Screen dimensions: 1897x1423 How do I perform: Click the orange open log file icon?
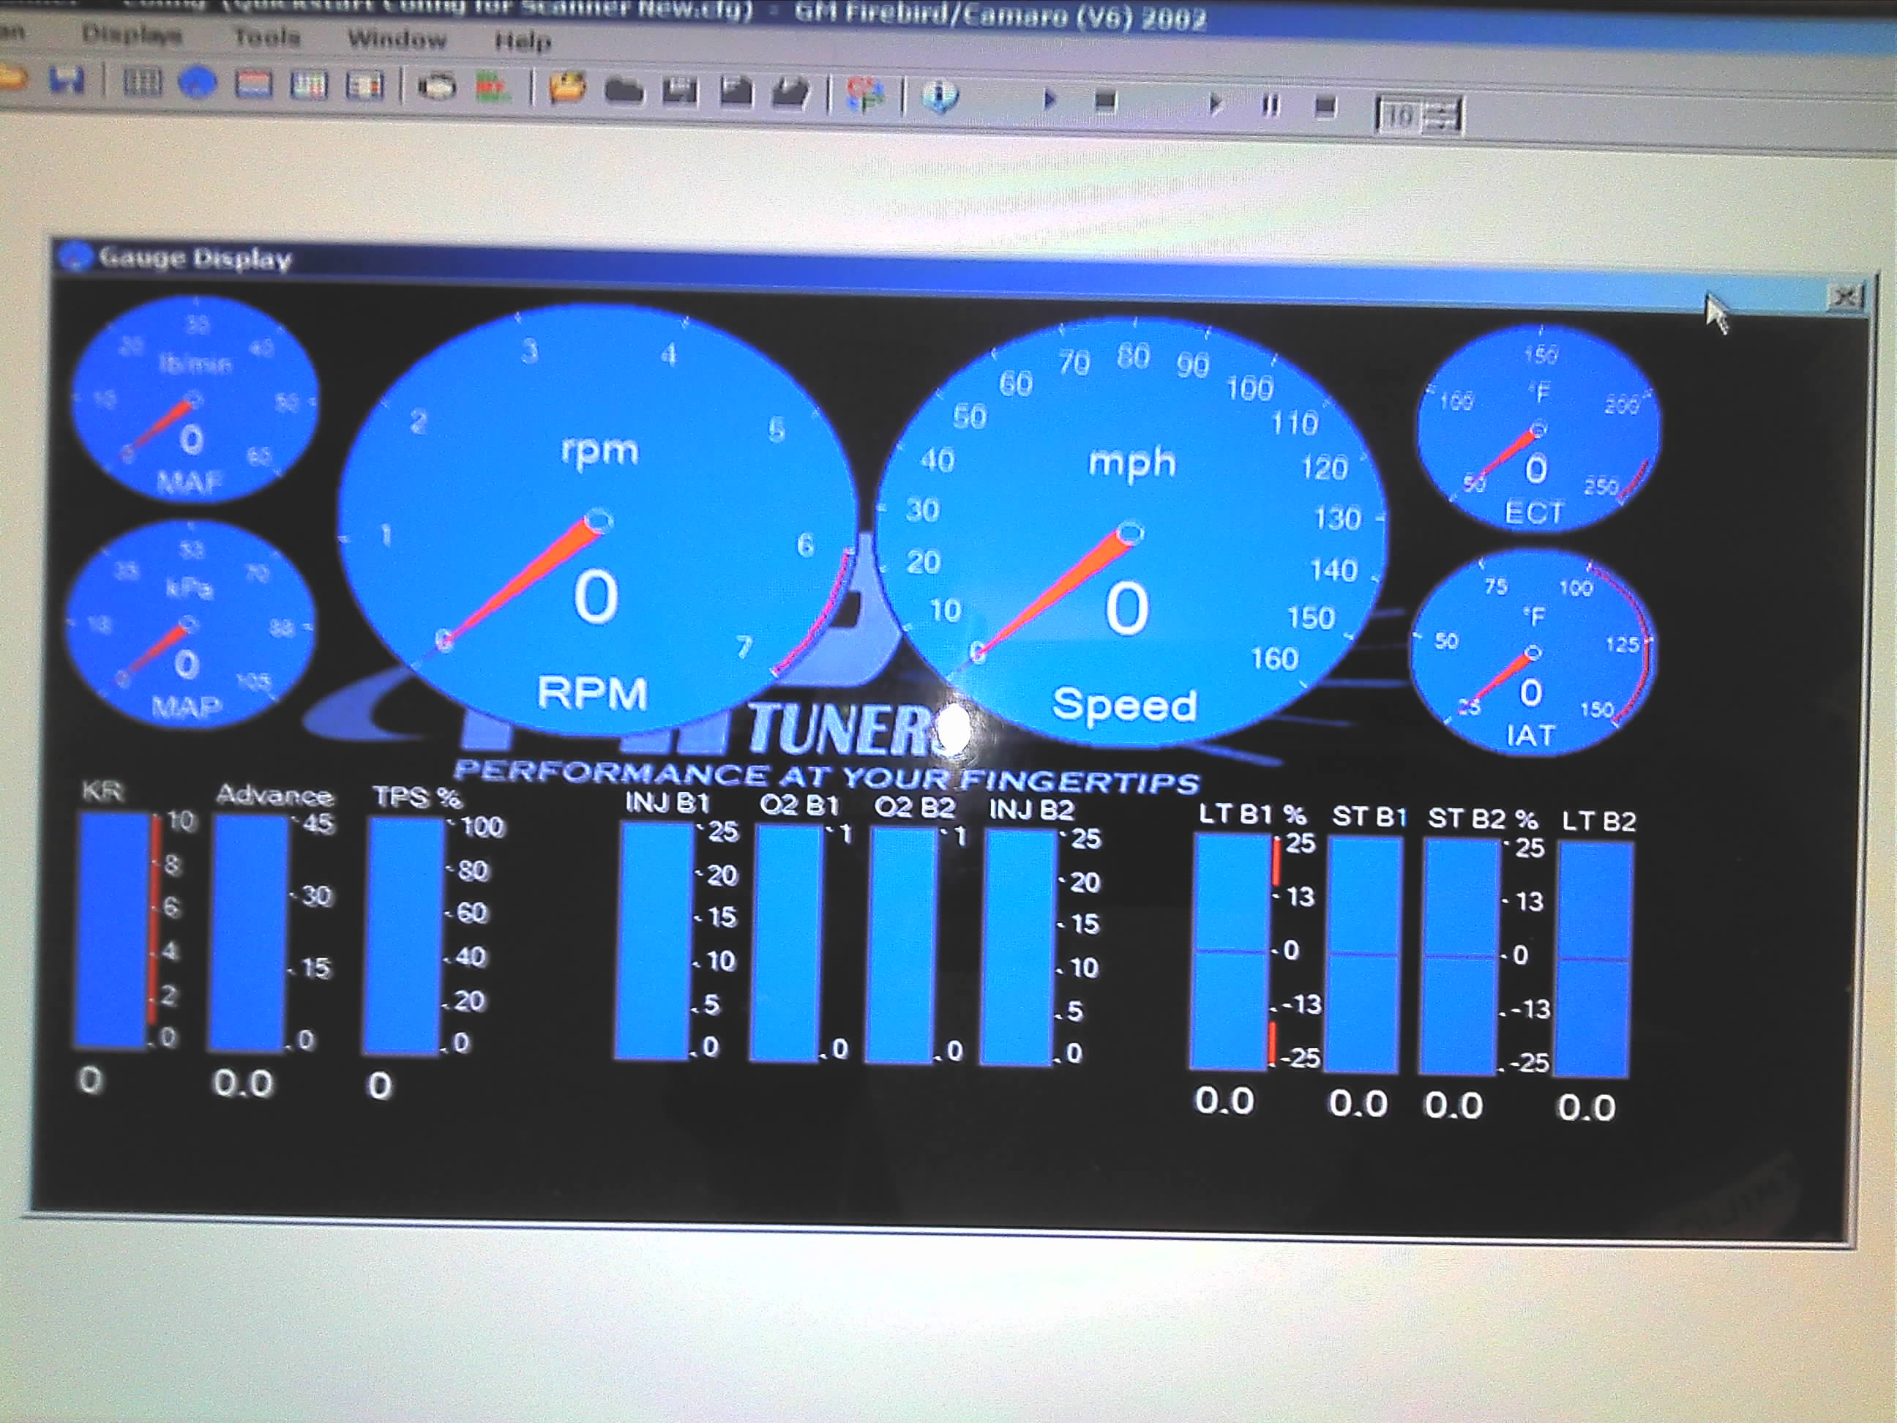pyautogui.click(x=567, y=89)
